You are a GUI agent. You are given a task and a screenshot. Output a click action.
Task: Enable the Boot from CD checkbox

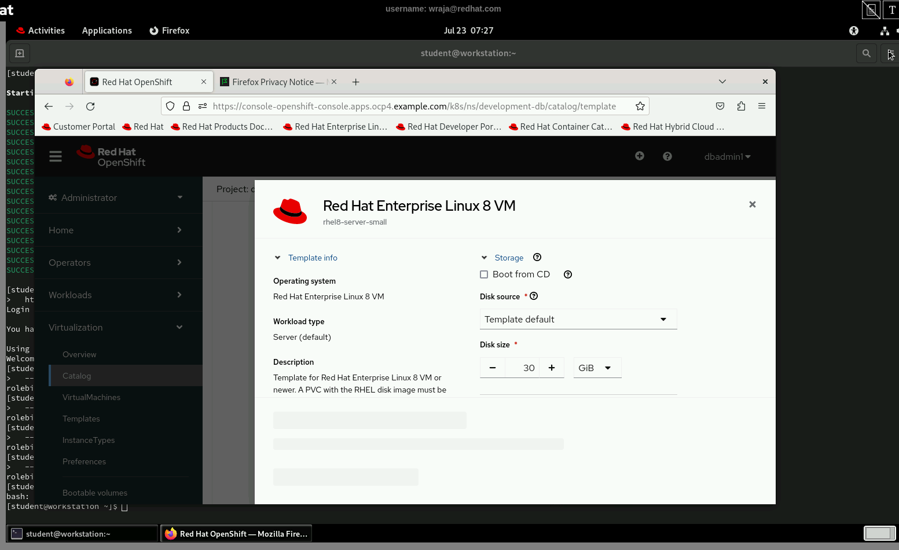[x=484, y=274]
